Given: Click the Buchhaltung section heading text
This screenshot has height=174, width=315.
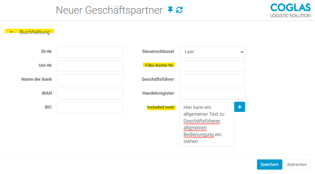Looking at the screenshot, I should point(35,32).
